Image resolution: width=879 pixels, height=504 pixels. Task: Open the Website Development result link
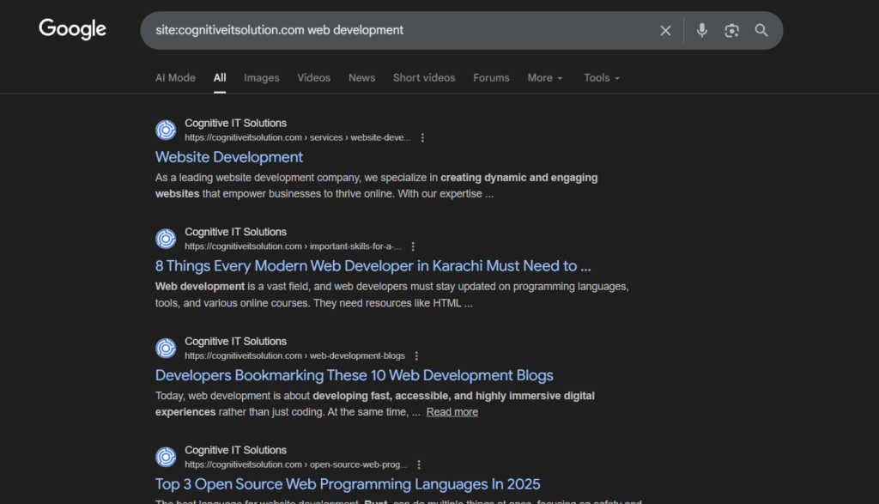[x=229, y=157]
